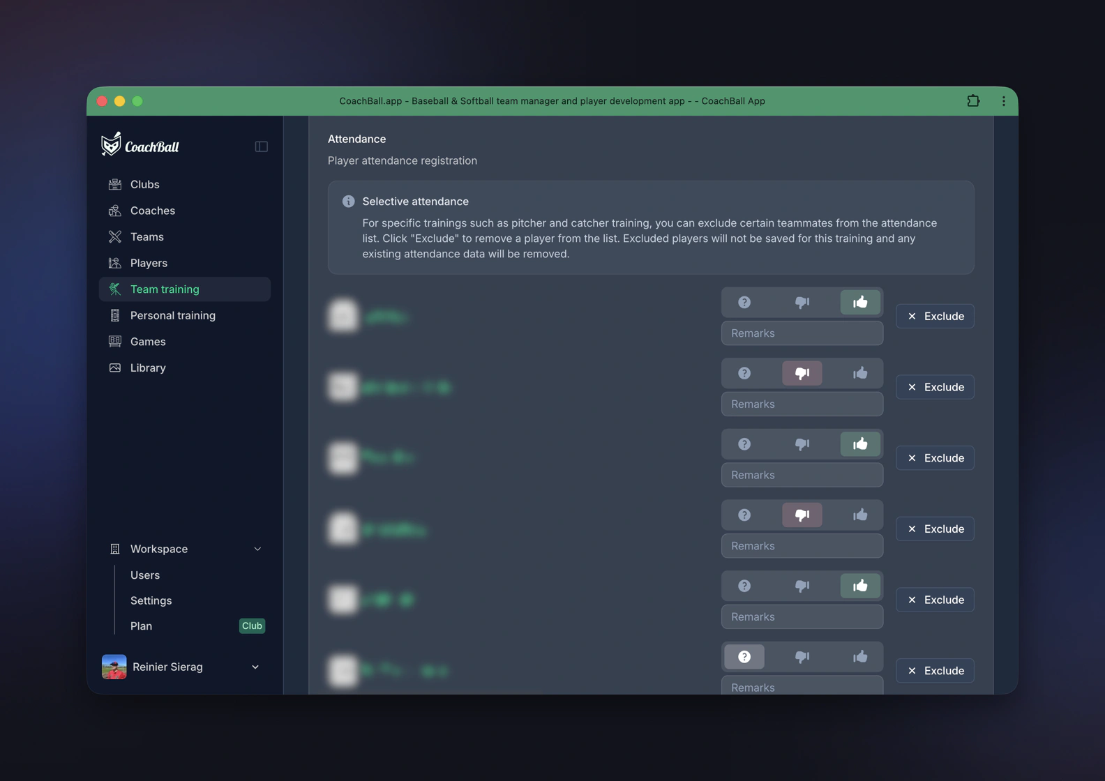Click the Players icon
Screen dimensions: 1105x781
[115, 263]
